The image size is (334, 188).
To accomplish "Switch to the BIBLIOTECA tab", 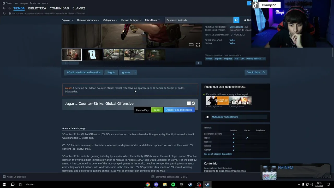I will coord(37,8).
